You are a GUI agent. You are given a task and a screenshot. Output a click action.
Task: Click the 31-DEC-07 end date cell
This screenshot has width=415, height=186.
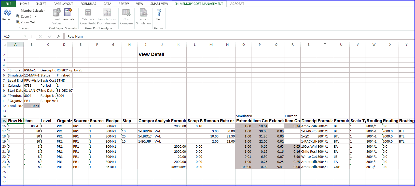pyautogui.click(x=64, y=91)
